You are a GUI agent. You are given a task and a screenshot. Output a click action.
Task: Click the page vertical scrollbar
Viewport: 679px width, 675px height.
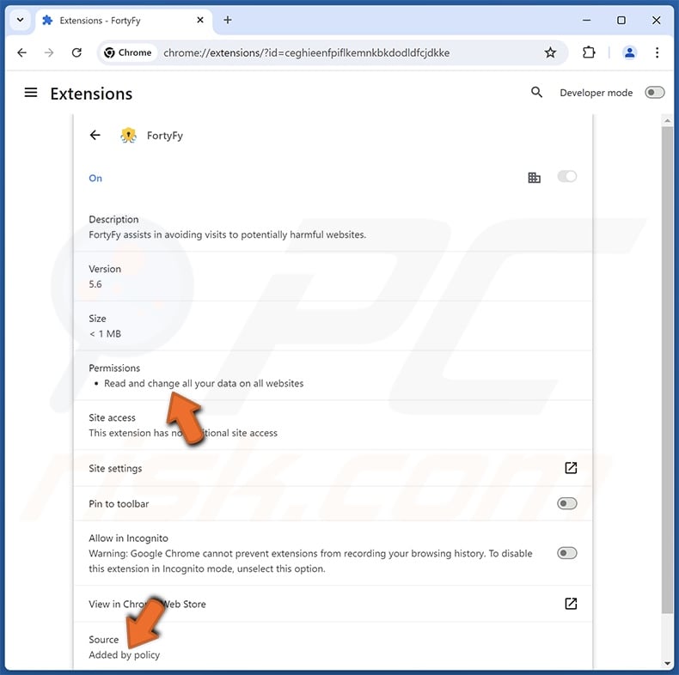(667, 370)
